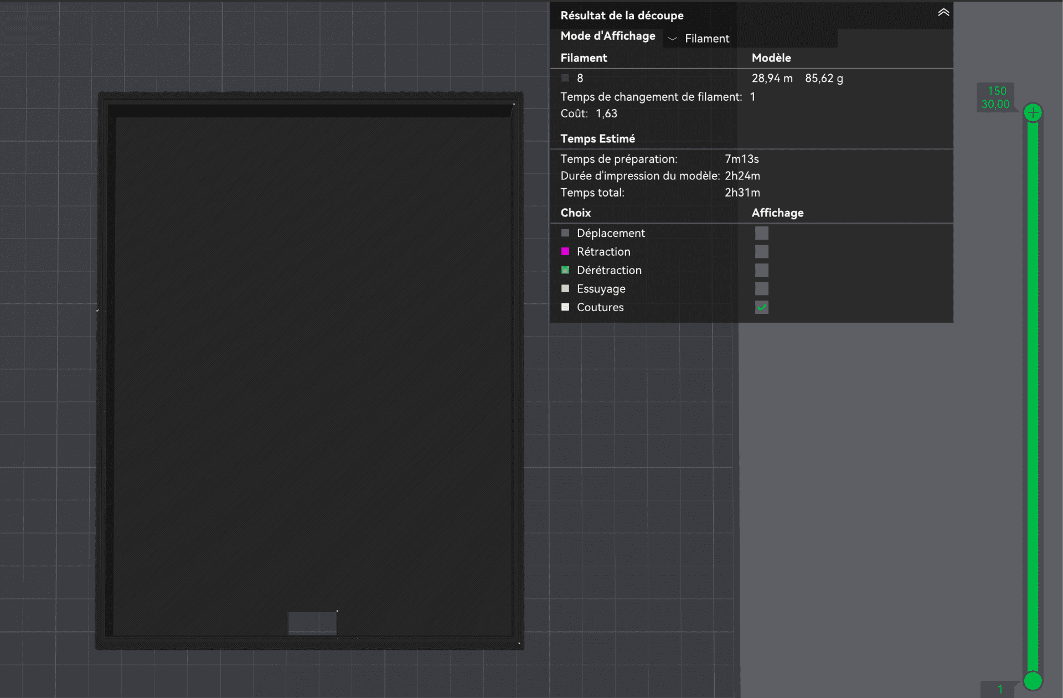The width and height of the screenshot is (1063, 698).
Task: Click the top layer slider plus handle
Action: 1033,113
